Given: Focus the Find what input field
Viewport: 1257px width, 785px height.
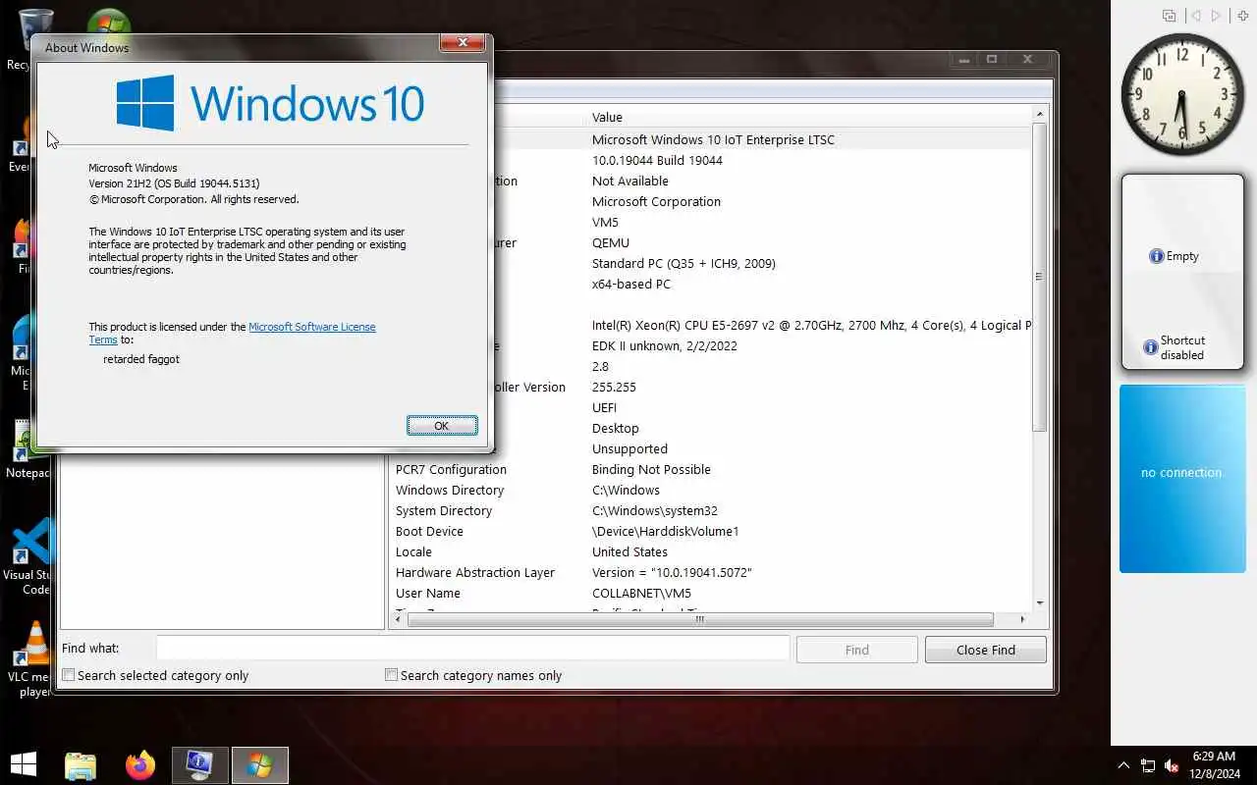Looking at the screenshot, I should (472, 648).
